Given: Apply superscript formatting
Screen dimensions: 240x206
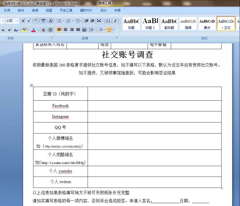Looking at the screenshot, I should coord(9,30).
